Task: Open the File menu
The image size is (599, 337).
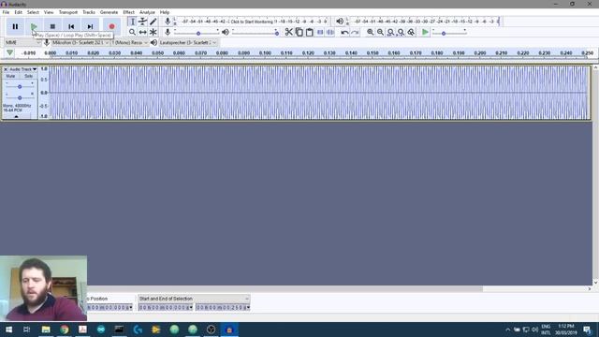Action: [6, 12]
